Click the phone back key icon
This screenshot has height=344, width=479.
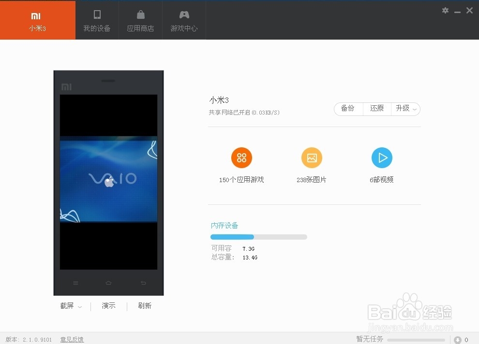tap(143, 283)
